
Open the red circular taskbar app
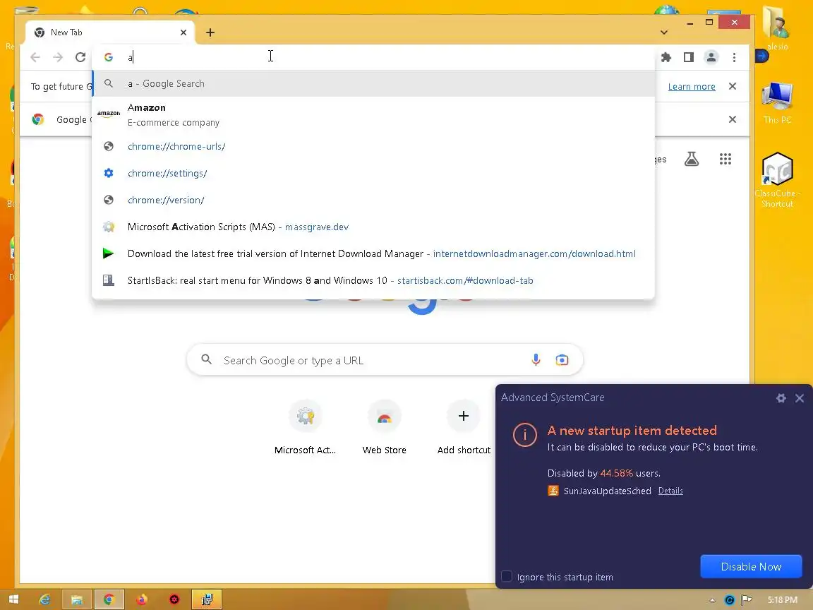click(174, 599)
